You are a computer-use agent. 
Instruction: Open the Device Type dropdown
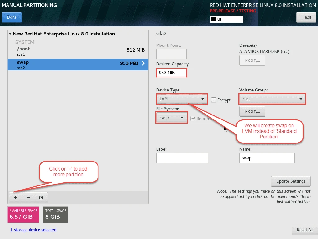pyautogui.click(x=182, y=99)
